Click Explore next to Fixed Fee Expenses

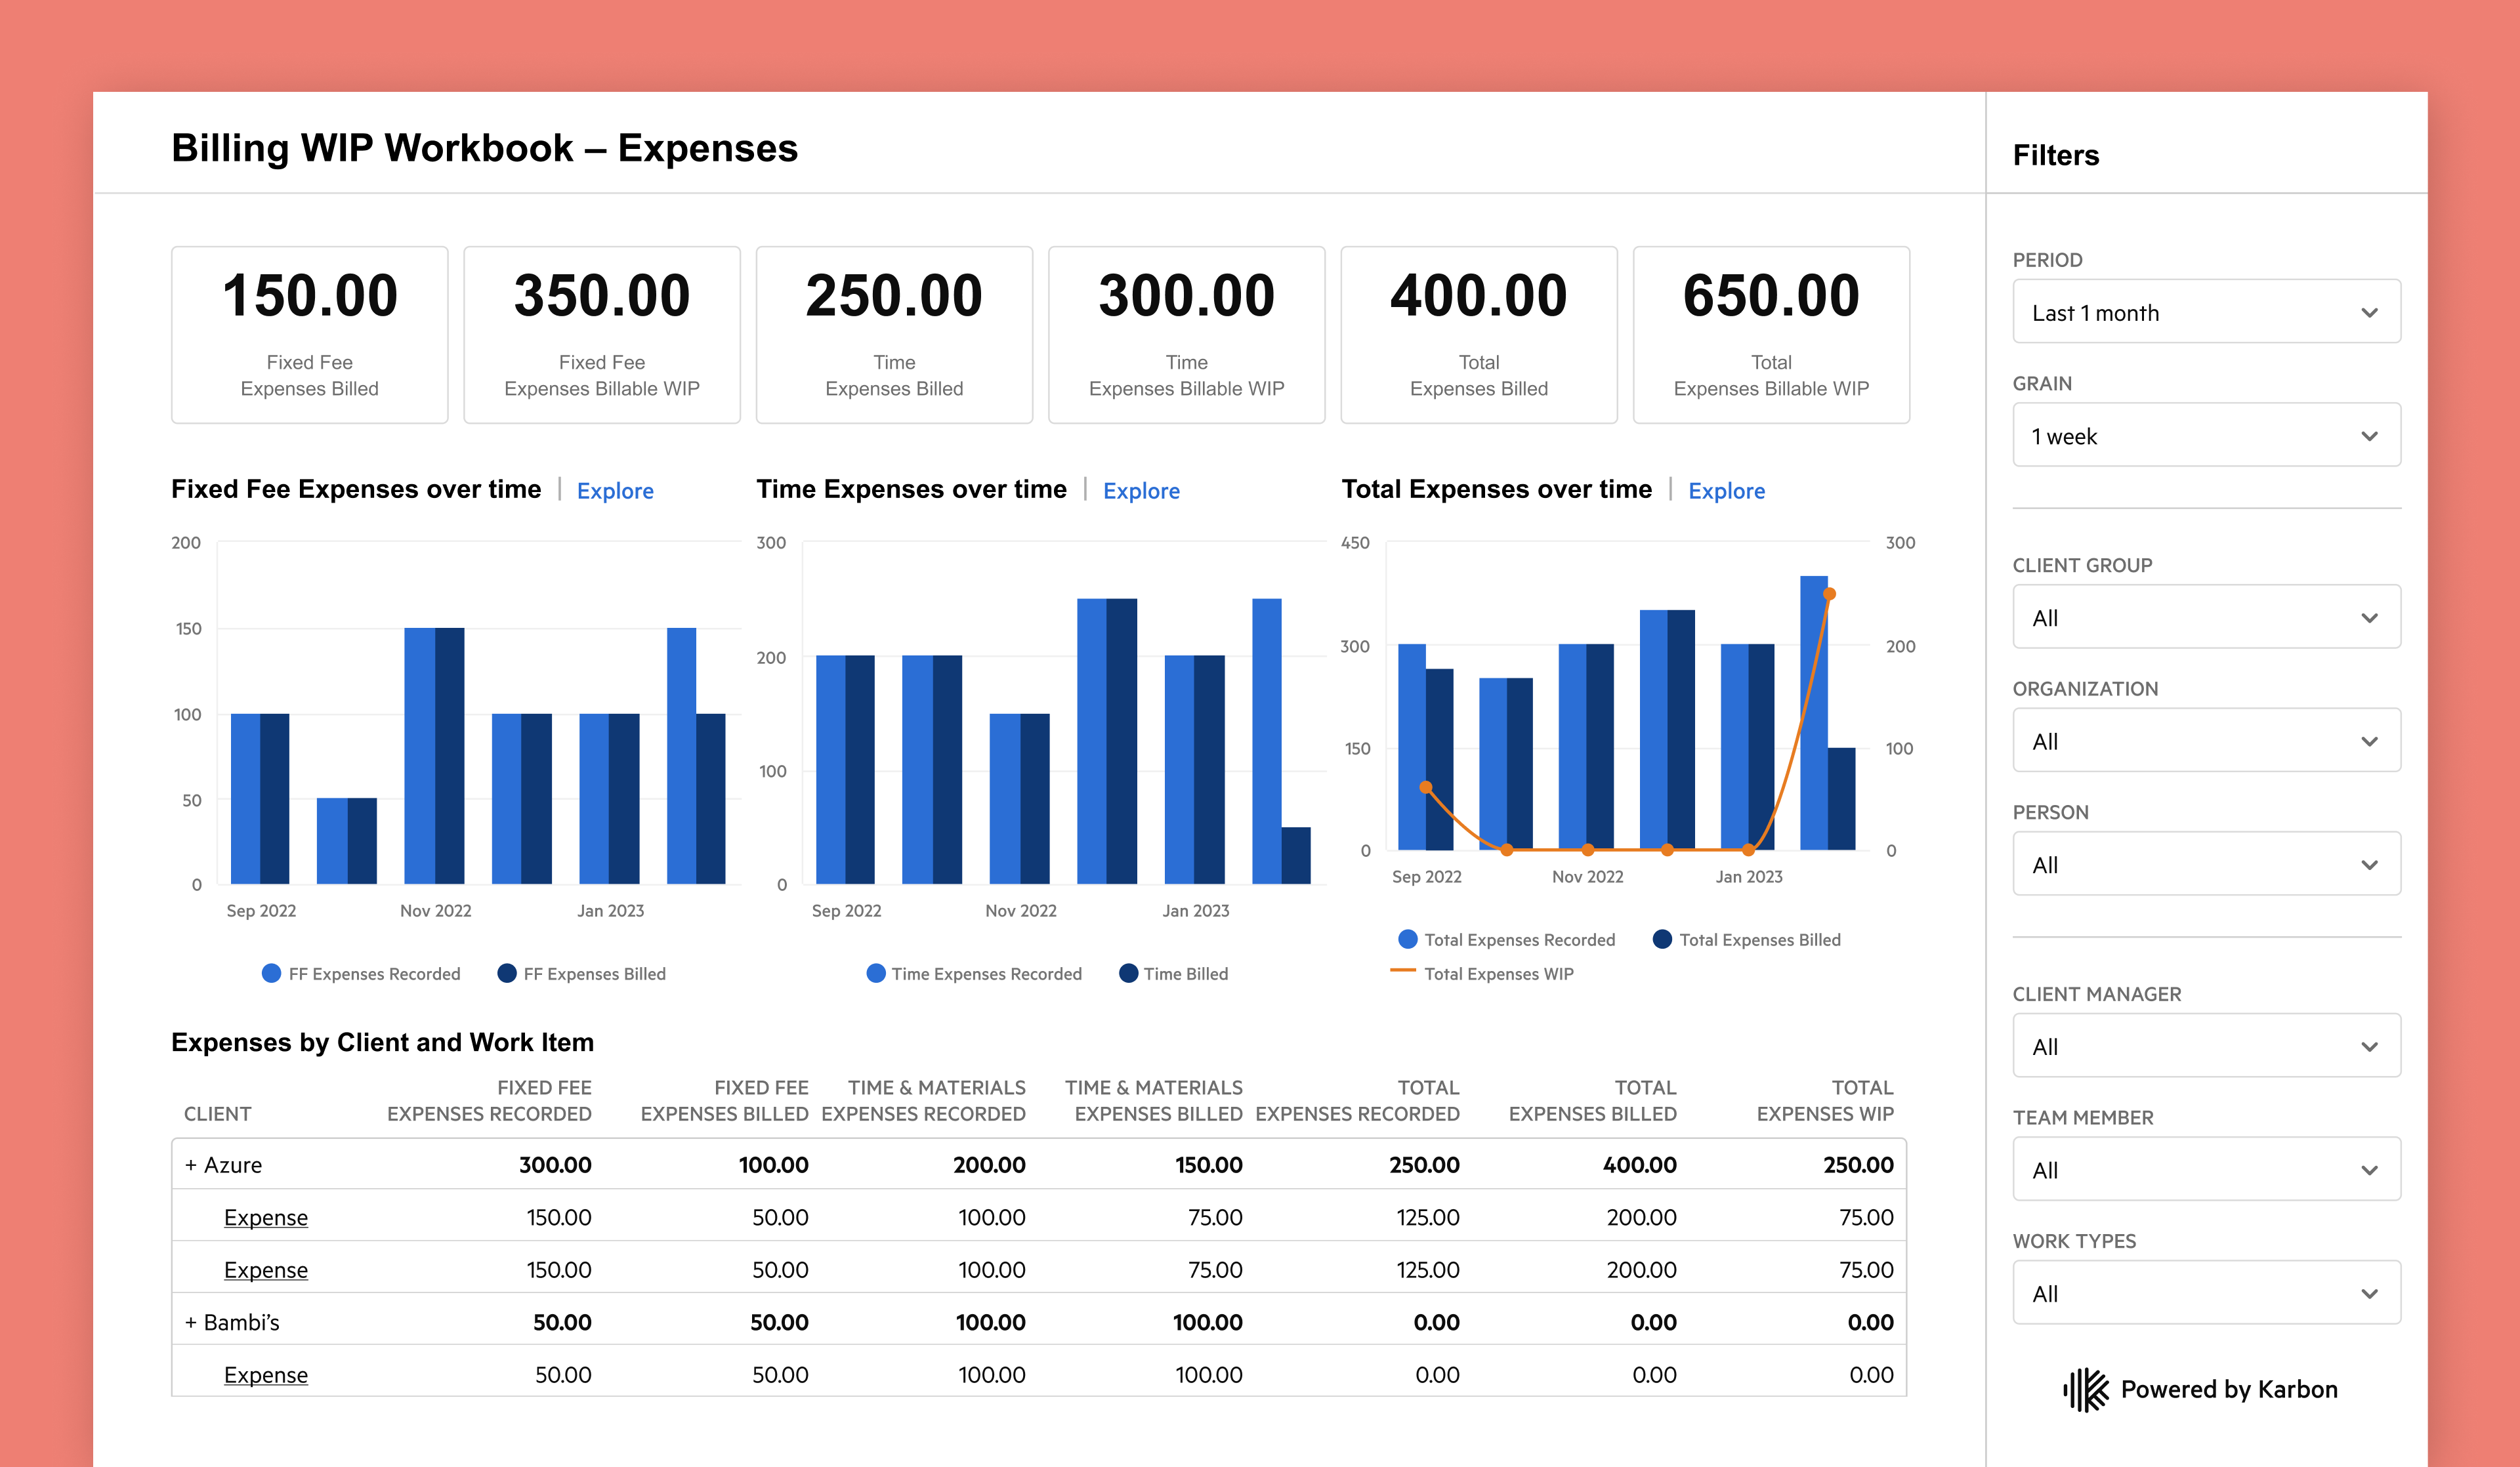[x=615, y=491]
